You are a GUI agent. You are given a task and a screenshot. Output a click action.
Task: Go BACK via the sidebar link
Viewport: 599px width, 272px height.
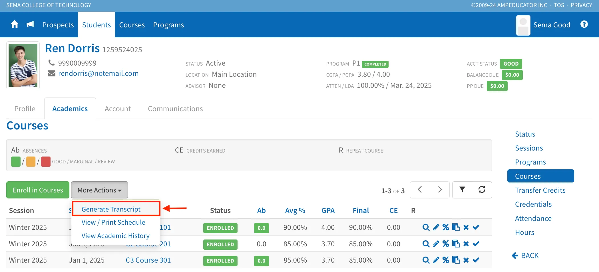[525, 255]
